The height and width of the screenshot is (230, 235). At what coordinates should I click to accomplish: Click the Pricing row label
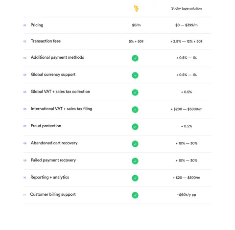tap(37, 25)
